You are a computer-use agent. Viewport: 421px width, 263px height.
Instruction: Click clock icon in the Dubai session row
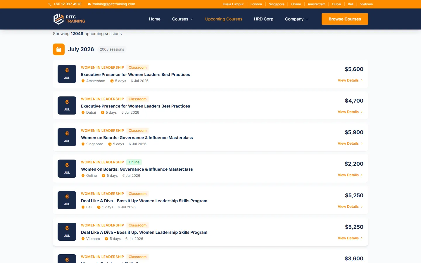[103, 113]
